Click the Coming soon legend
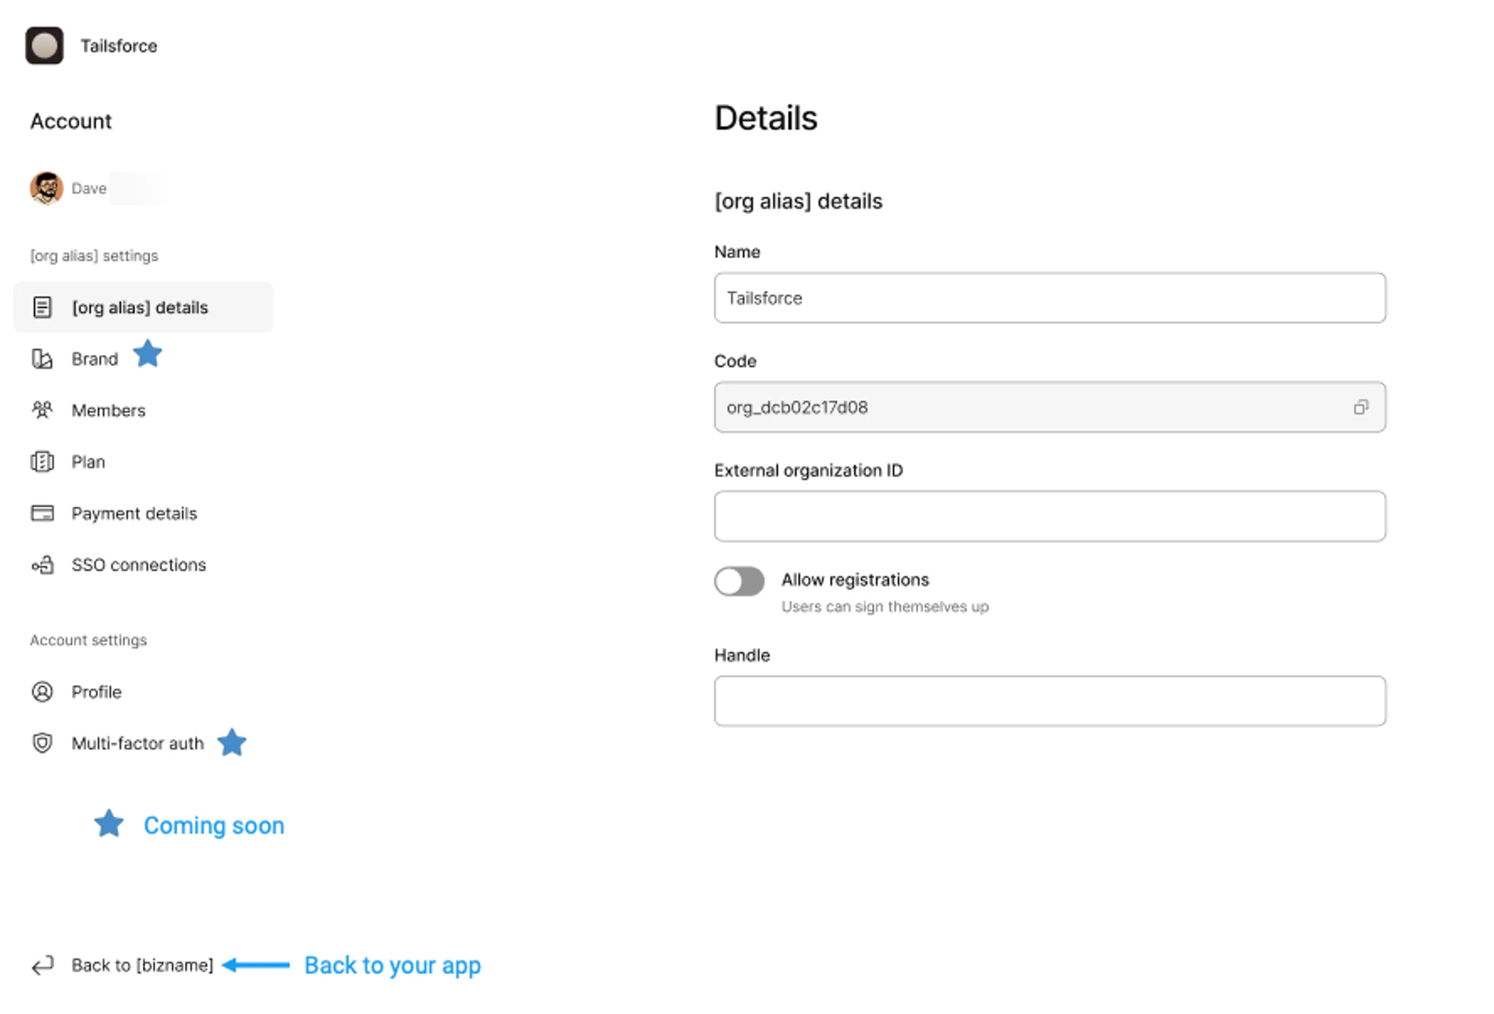Screen dimensions: 1494x1014 [x=213, y=825]
